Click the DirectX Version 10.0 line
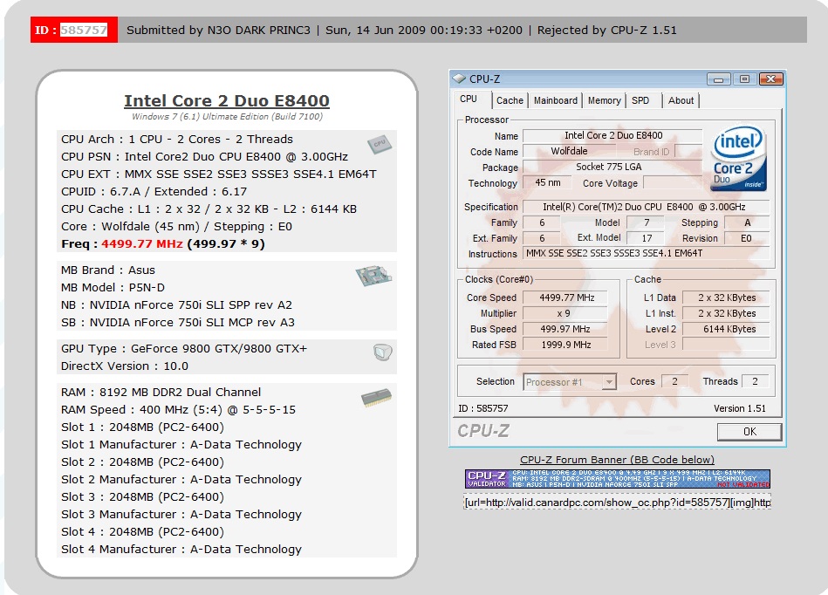The width and height of the screenshot is (828, 595). click(x=125, y=366)
